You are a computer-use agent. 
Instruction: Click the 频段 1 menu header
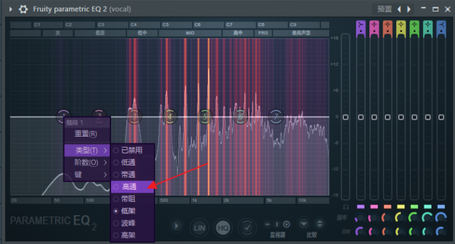pyautogui.click(x=87, y=123)
